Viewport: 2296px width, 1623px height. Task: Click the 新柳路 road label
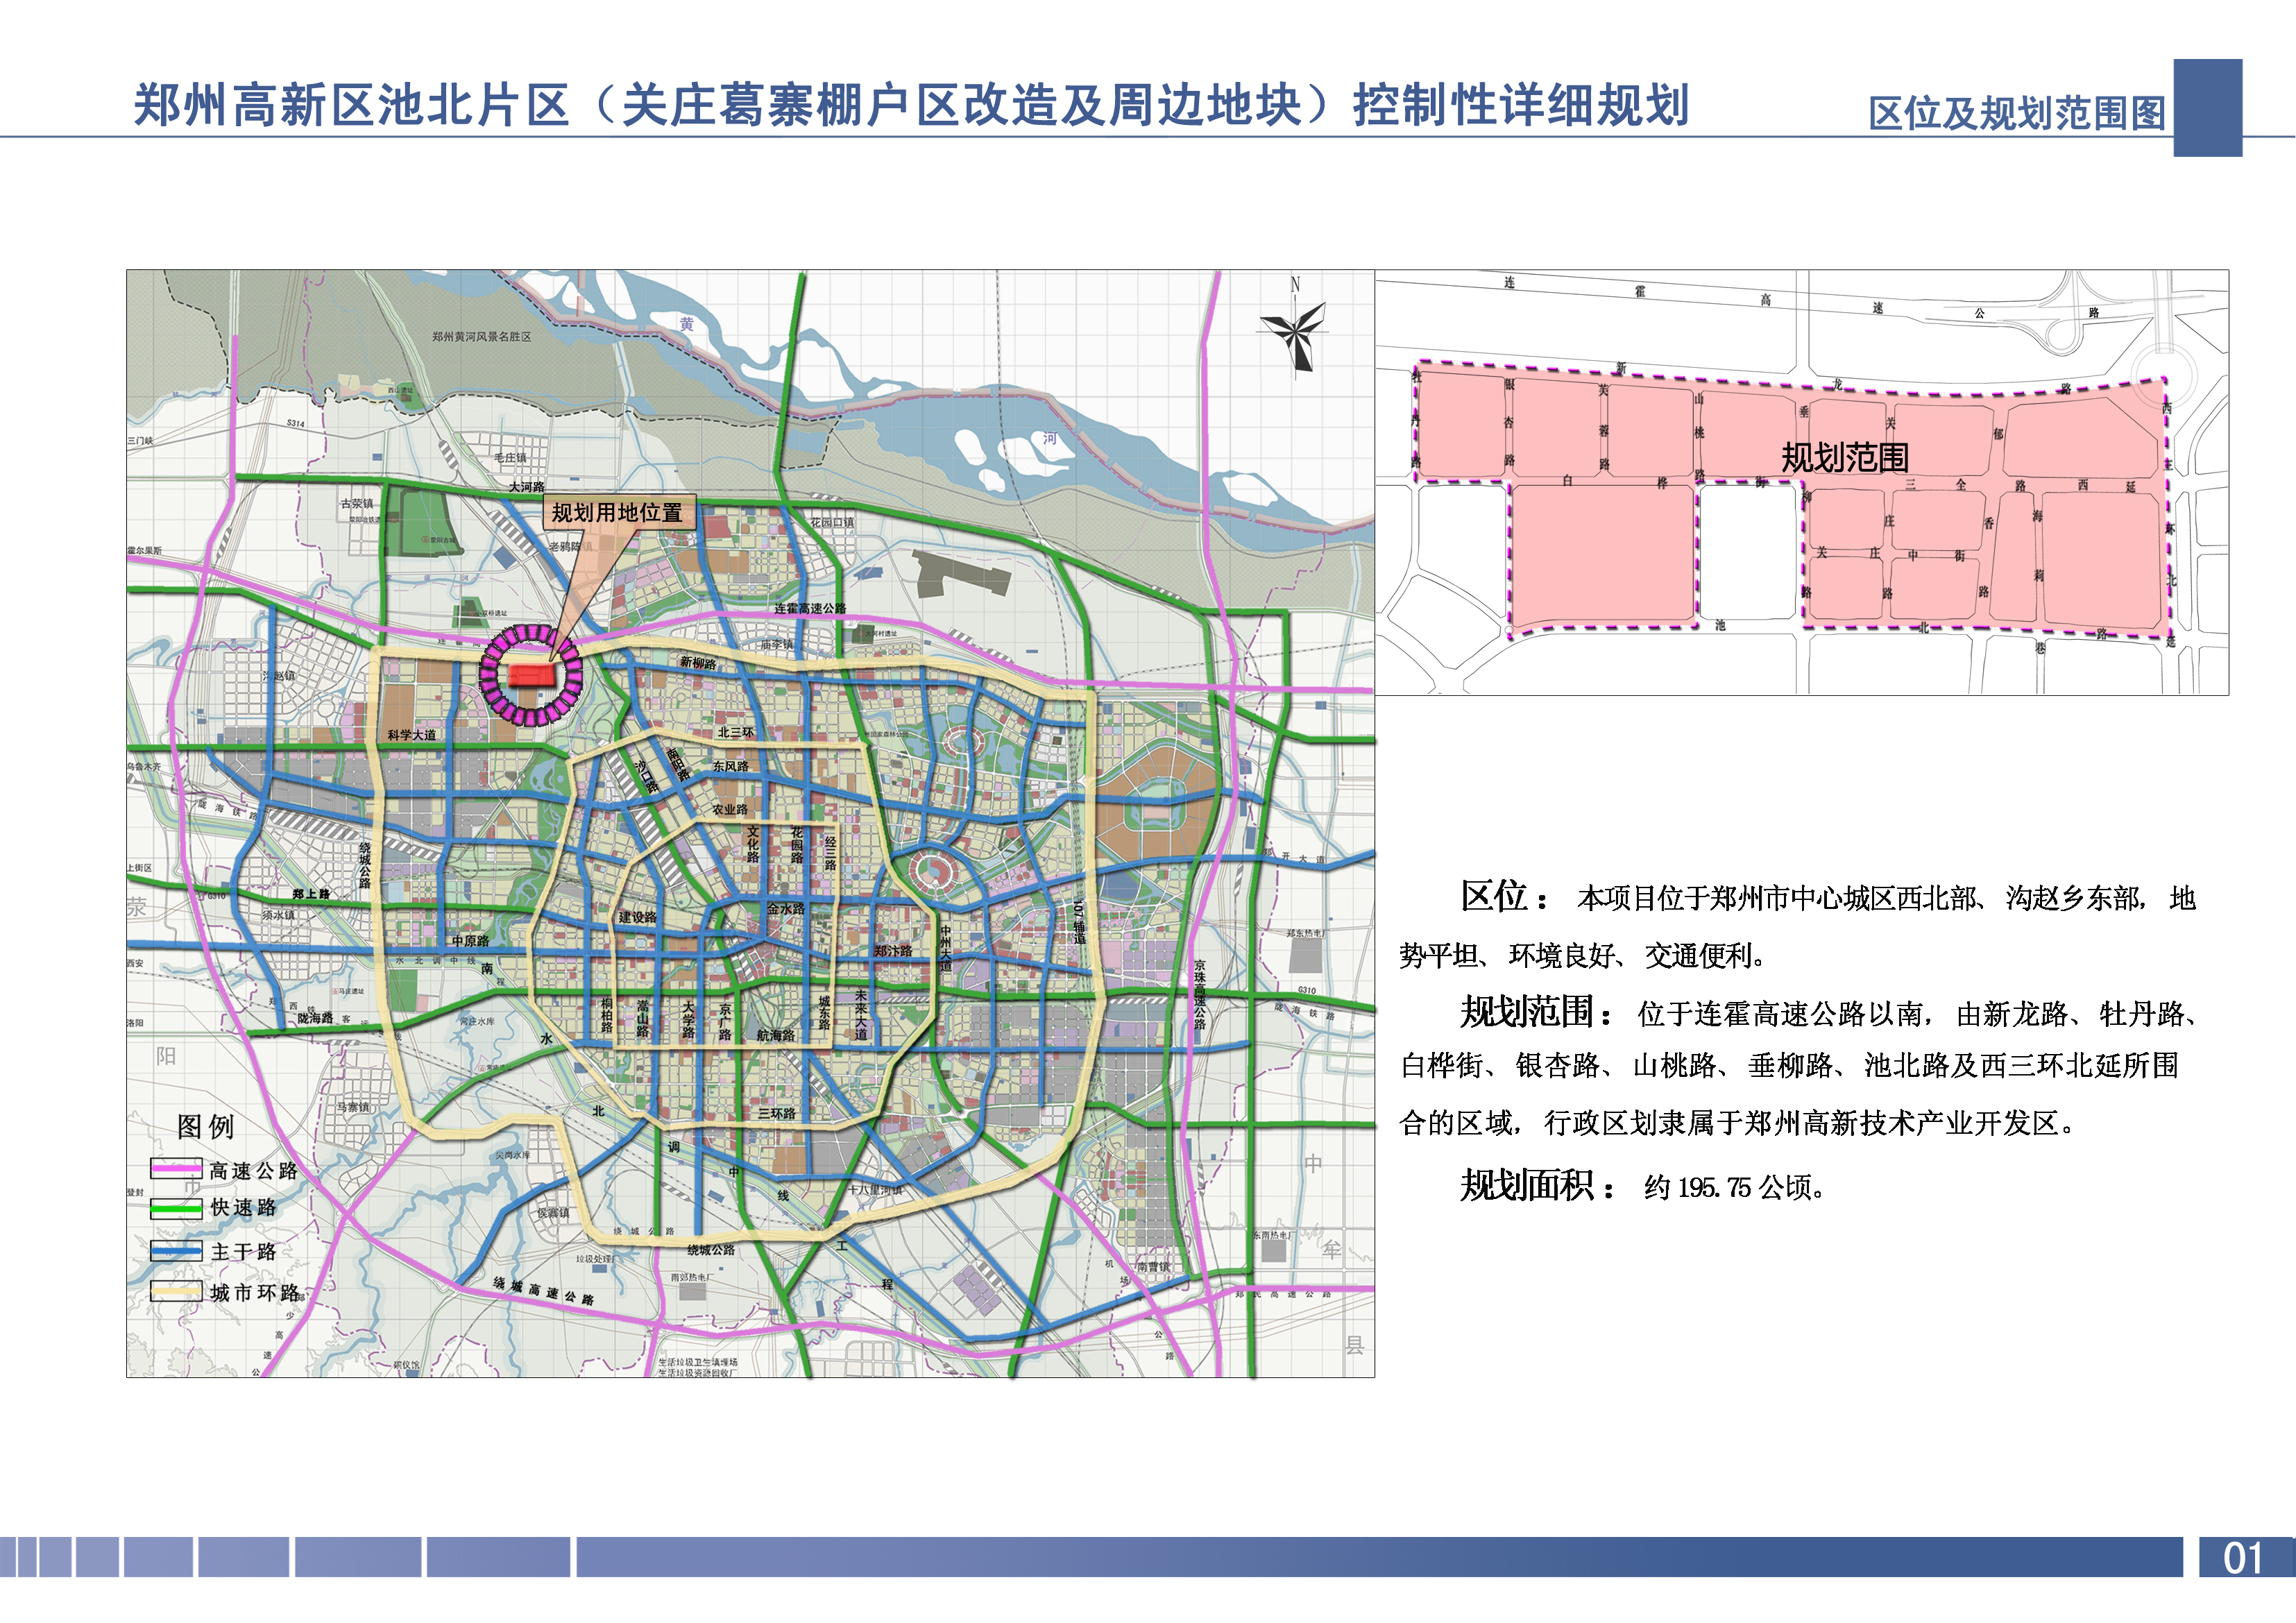pyautogui.click(x=698, y=662)
